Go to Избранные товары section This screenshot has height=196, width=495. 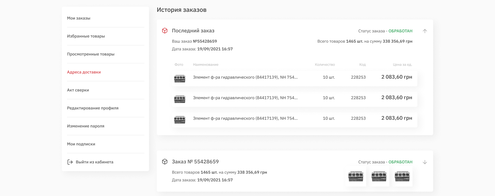coord(86,36)
